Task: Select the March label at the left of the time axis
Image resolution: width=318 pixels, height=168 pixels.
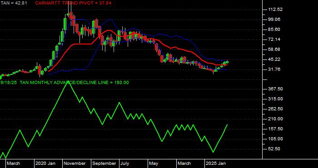Action: click(14, 163)
